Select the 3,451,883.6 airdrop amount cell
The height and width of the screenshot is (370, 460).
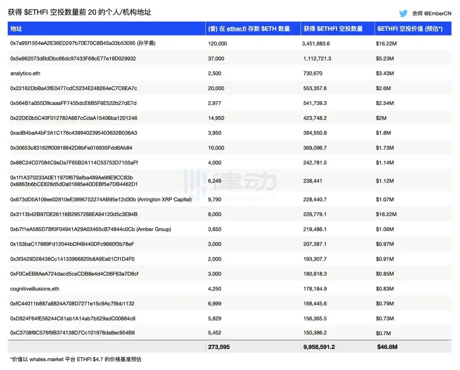click(316, 44)
